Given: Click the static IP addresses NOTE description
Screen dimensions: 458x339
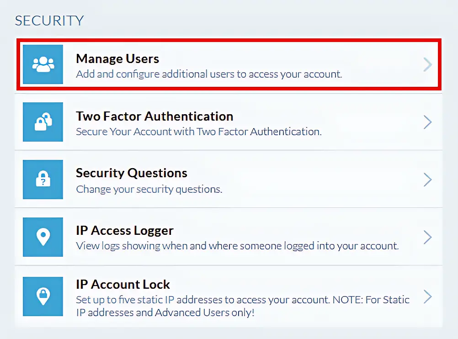Looking at the screenshot, I should point(242,306).
